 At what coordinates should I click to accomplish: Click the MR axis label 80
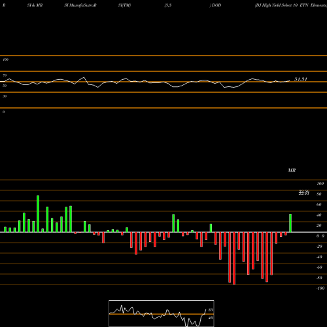(x=319, y=194)
